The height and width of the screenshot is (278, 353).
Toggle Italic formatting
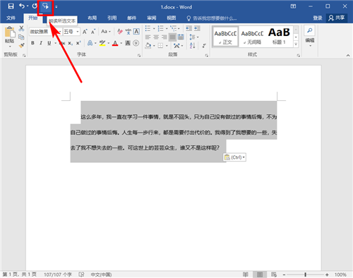point(41,43)
